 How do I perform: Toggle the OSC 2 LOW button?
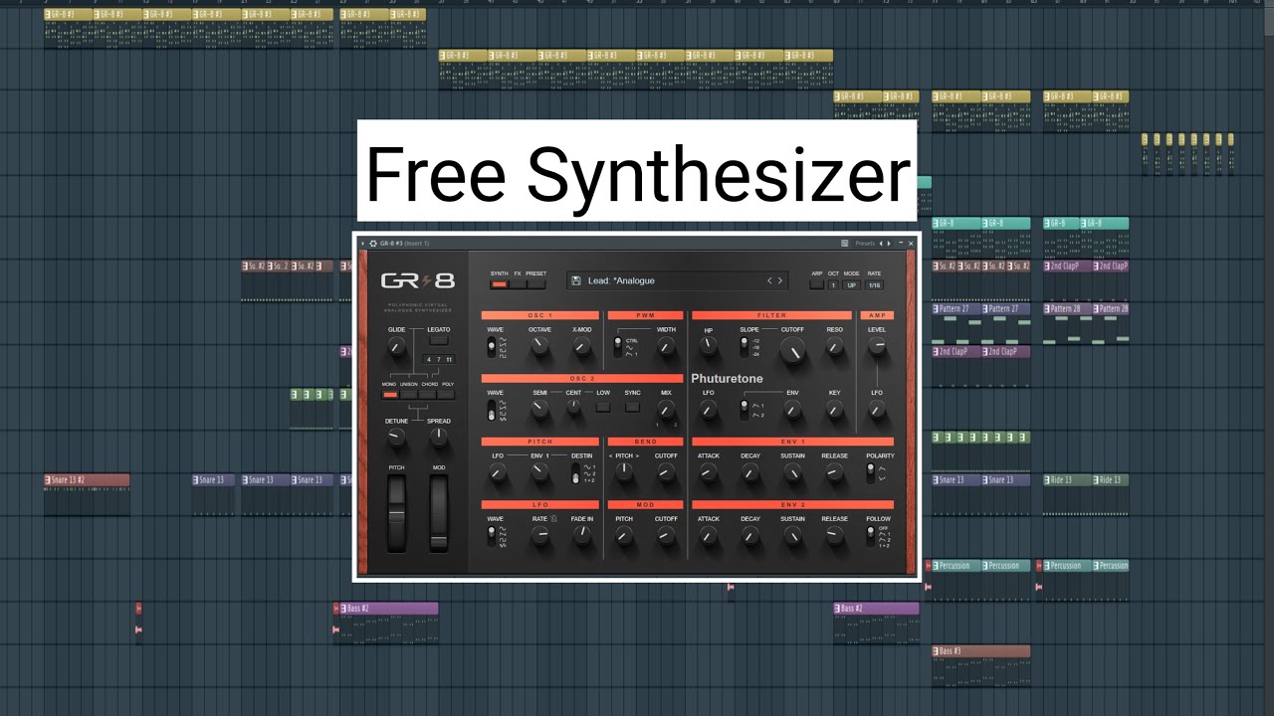[x=603, y=406]
